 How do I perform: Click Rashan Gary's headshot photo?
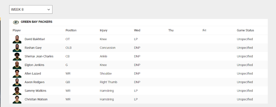(x=17, y=48)
